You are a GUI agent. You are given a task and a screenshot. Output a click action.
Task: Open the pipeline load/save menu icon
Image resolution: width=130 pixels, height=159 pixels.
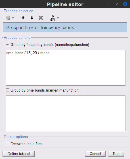tap(53, 18)
